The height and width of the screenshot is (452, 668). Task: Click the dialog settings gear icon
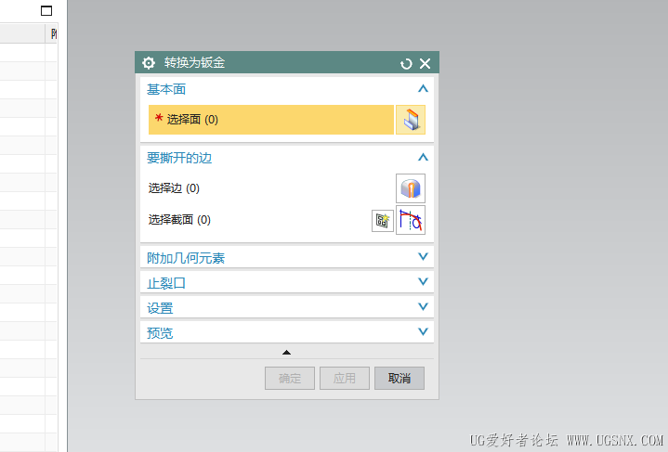point(149,63)
